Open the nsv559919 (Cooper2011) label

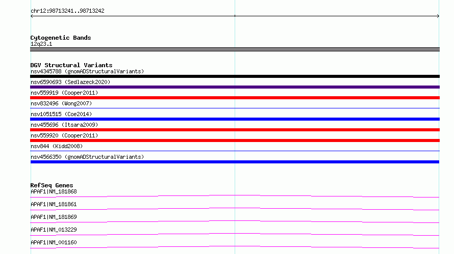[x=64, y=93]
